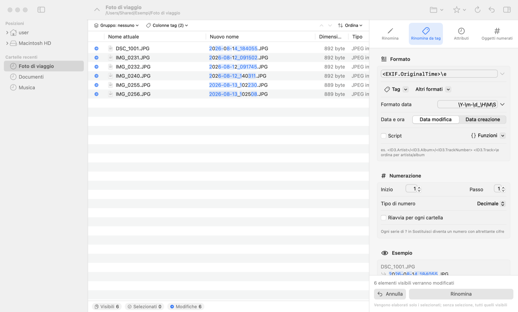Switch to Rinomina da tag tab

point(426,34)
